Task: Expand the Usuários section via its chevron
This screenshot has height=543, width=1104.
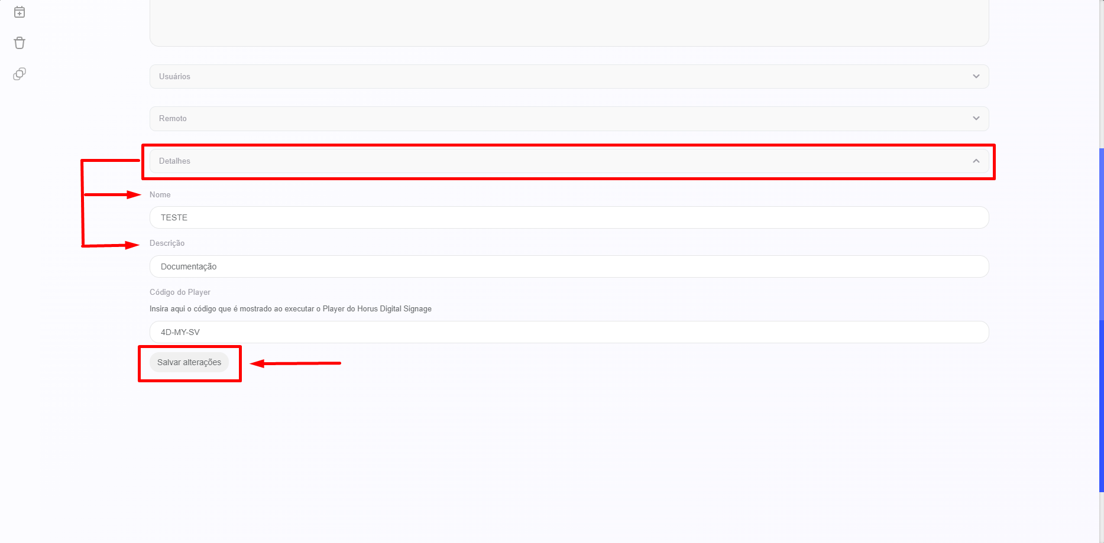Action: [x=976, y=76]
